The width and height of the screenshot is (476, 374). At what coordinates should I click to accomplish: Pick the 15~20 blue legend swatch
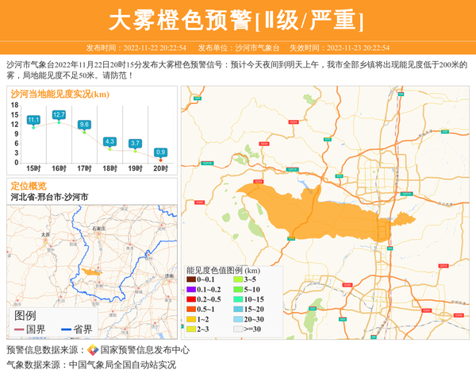click(237, 309)
